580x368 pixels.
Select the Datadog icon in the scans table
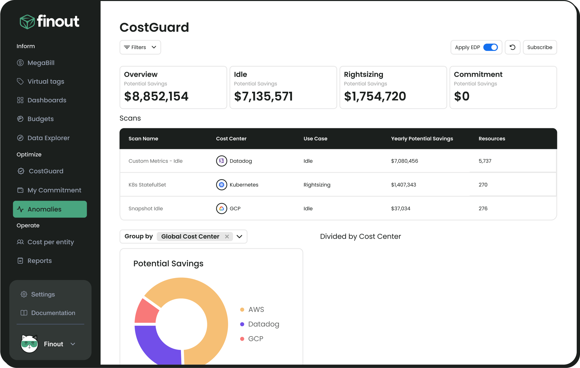click(x=221, y=161)
